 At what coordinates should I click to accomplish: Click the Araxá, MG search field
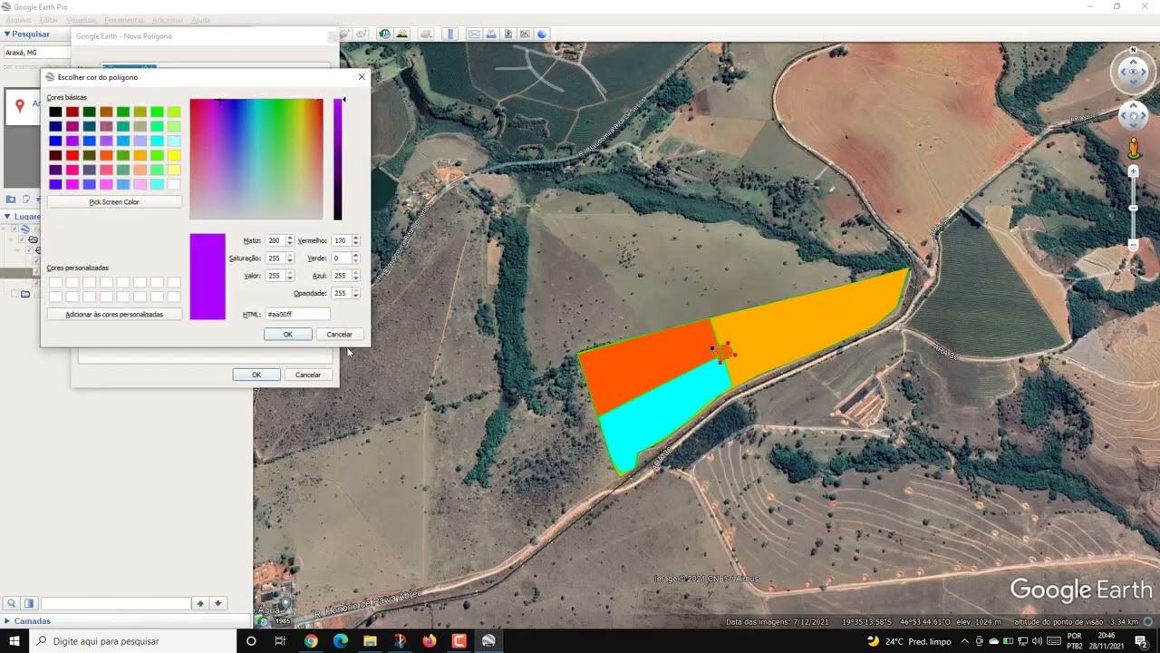[x=36, y=53]
